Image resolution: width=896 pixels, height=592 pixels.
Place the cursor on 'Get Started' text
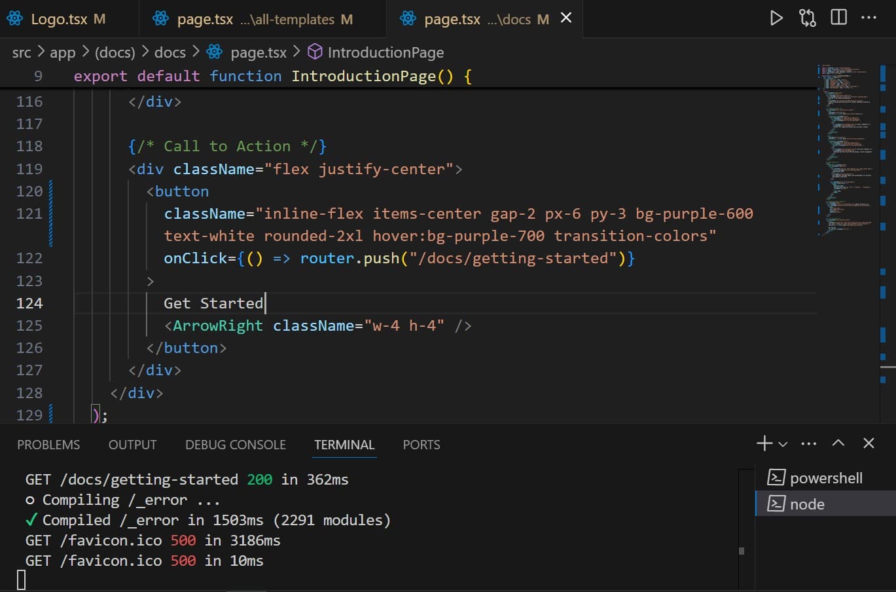click(x=213, y=303)
